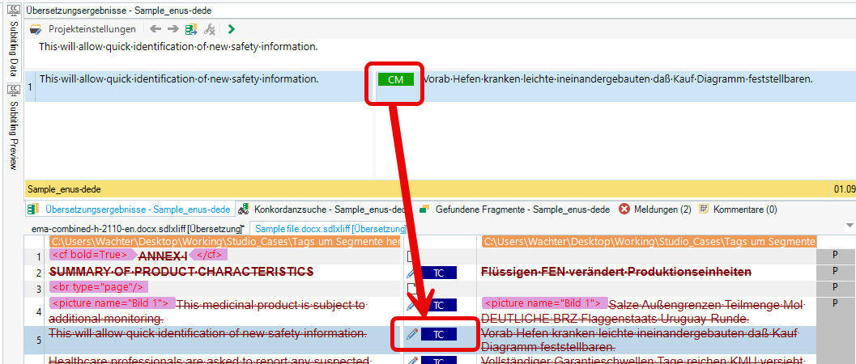Click the green chevron toolbar icon
The height and width of the screenshot is (364, 856).
point(232,29)
